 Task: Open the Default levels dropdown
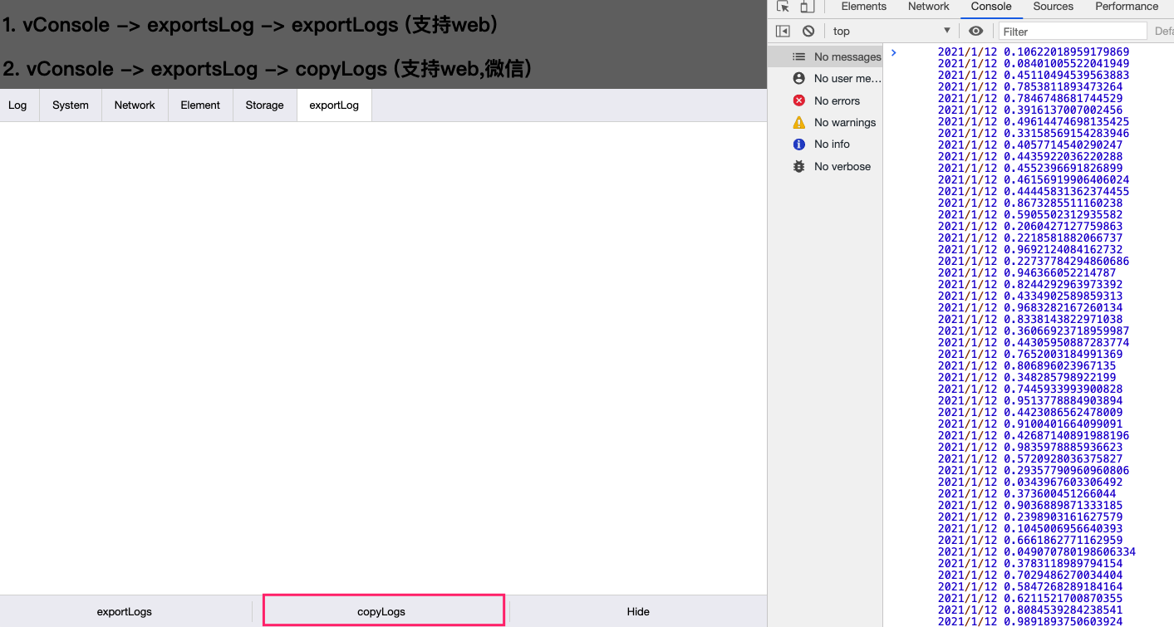[1164, 31]
